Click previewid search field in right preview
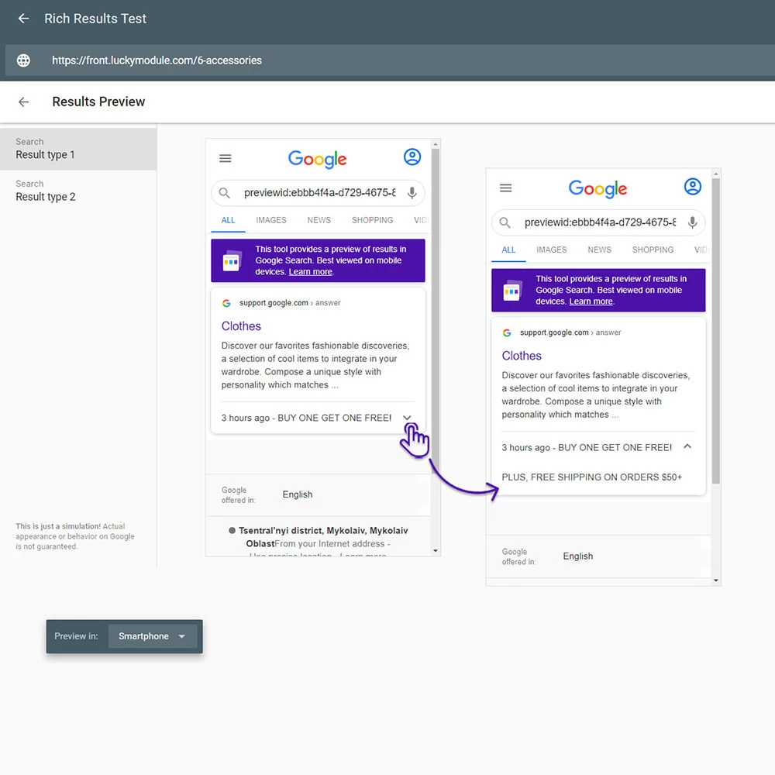 [x=600, y=222]
